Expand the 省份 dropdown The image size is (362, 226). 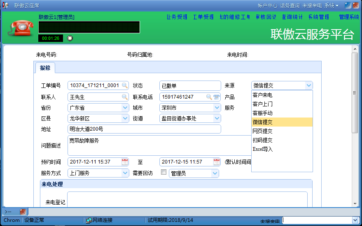tap(125, 108)
